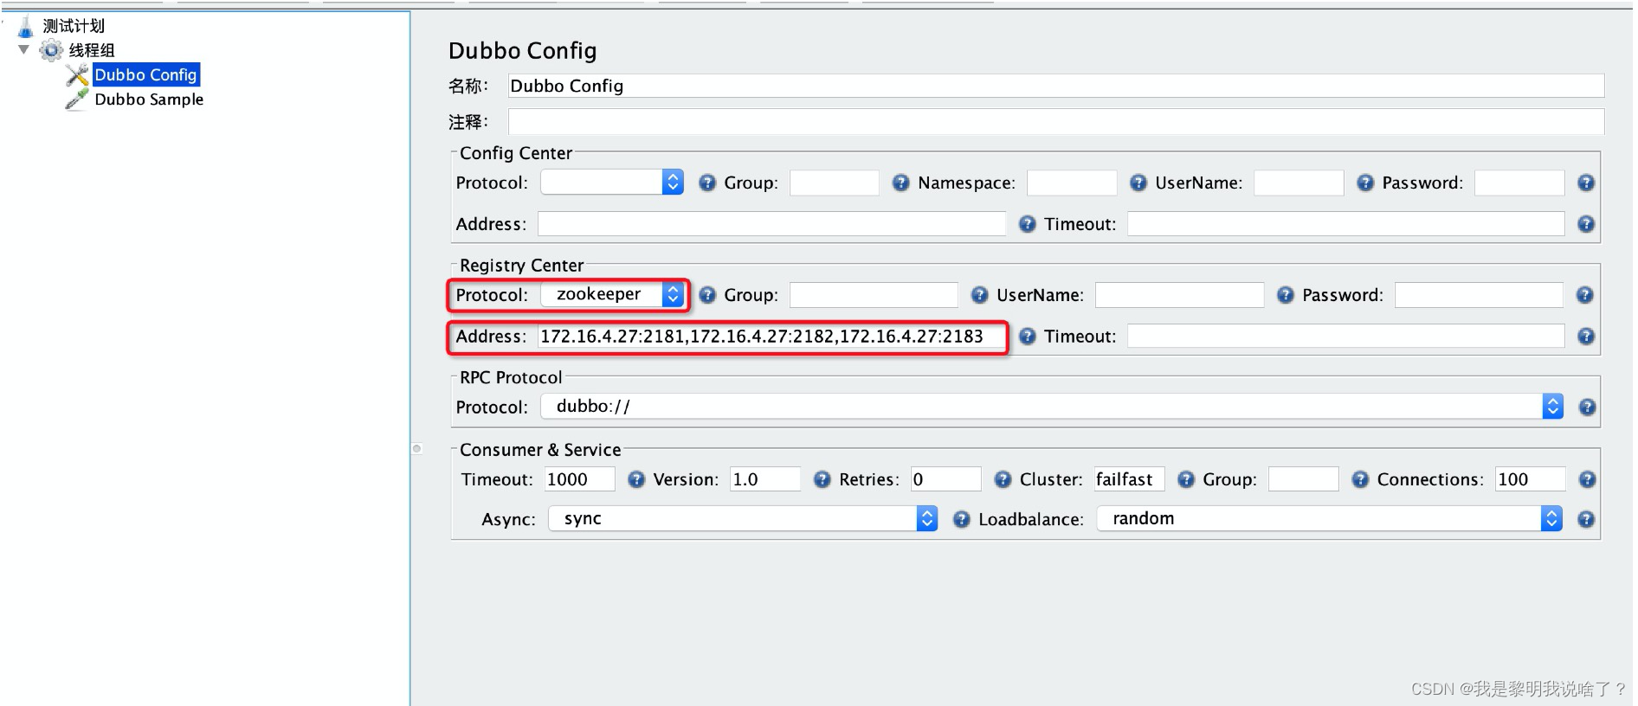Open help icon after Config Center Namespace field

[1138, 183]
